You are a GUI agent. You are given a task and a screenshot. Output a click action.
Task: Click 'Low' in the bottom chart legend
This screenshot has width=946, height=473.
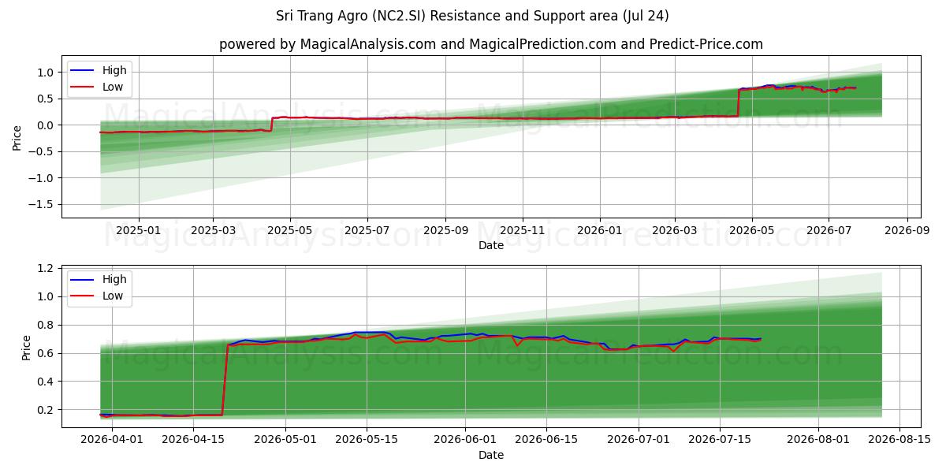tap(113, 296)
